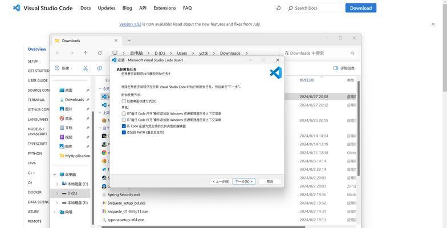Click the blue Download button
Viewport: 447px width, 228px height.
361,8
